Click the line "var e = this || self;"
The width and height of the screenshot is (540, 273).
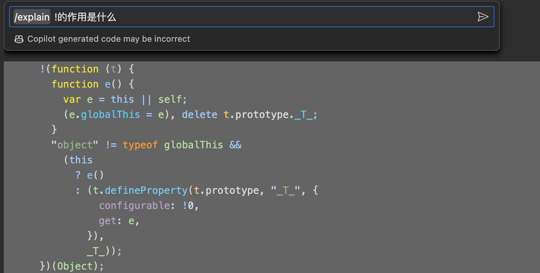point(125,99)
